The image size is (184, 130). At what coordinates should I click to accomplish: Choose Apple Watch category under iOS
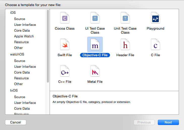point(24,36)
